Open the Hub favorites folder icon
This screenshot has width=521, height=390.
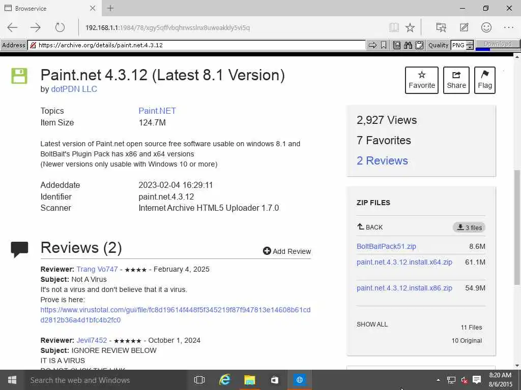coord(441,27)
